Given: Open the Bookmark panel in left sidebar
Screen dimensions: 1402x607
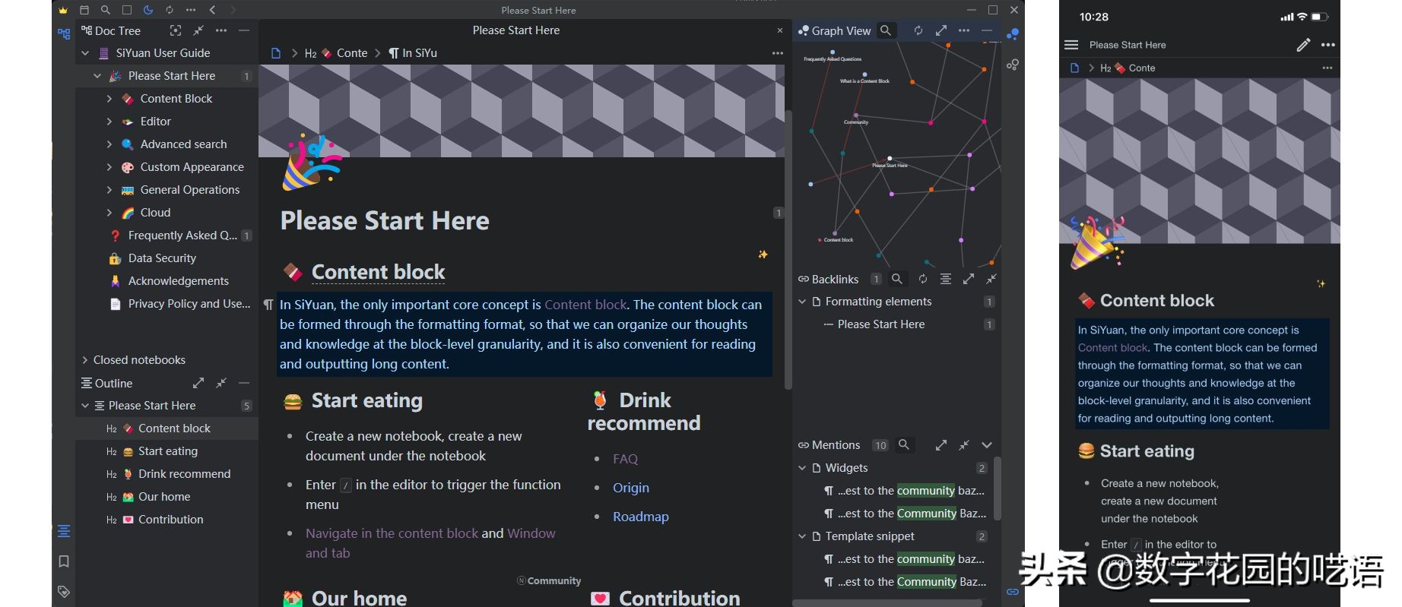Looking at the screenshot, I should point(64,561).
